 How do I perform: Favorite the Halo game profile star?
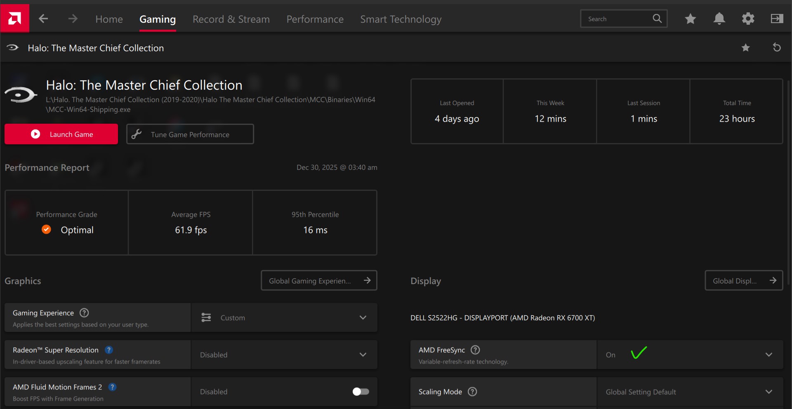746,48
